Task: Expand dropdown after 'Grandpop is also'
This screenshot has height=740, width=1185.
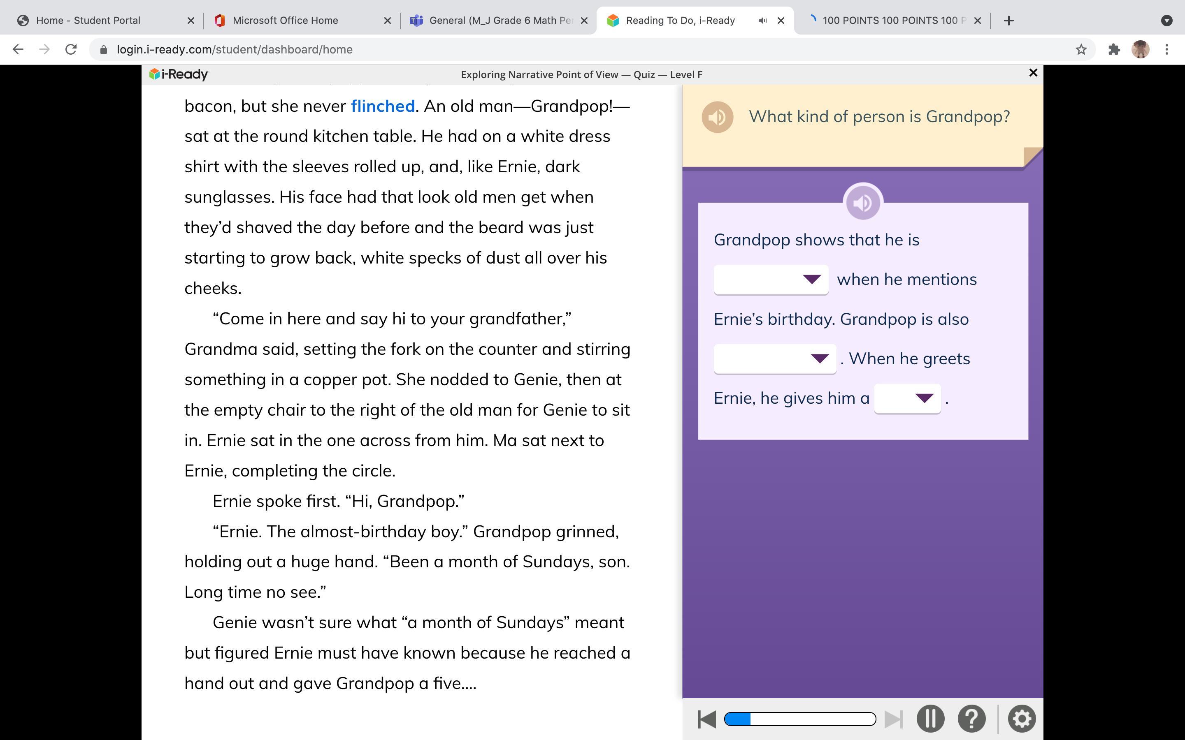Action: pos(775,359)
